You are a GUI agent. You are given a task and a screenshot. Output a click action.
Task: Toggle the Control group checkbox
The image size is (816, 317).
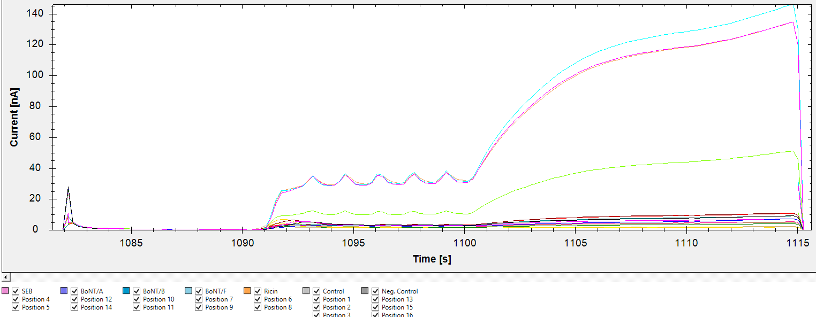(x=316, y=291)
